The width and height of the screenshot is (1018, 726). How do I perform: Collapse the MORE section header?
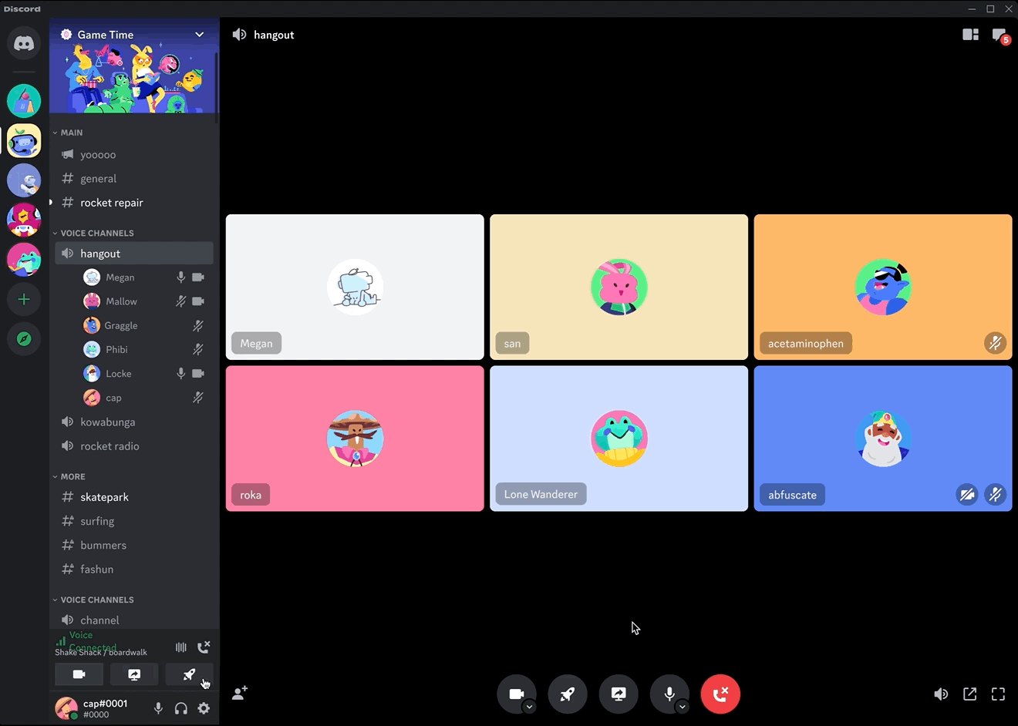[x=70, y=476]
